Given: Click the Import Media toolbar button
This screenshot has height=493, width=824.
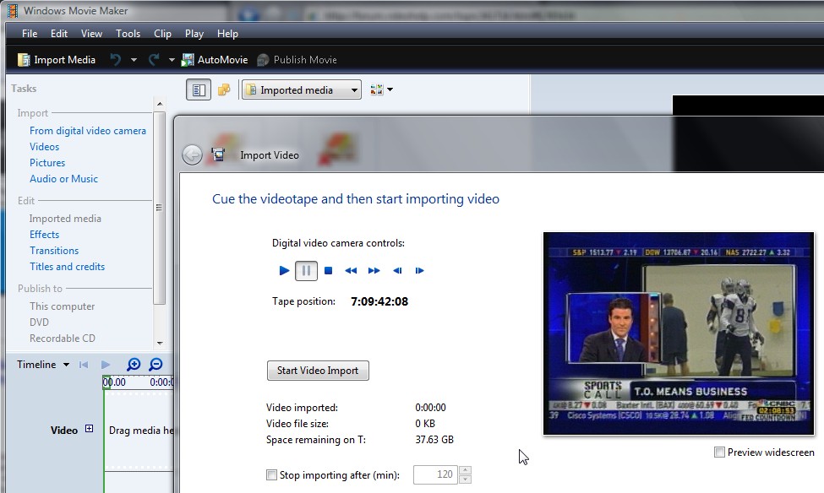Looking at the screenshot, I should 57,60.
